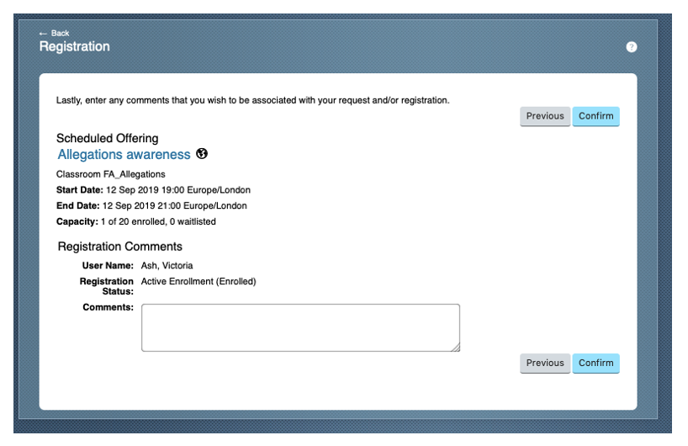Click the user name Ash, Victoria
688x446 pixels.
click(x=167, y=266)
